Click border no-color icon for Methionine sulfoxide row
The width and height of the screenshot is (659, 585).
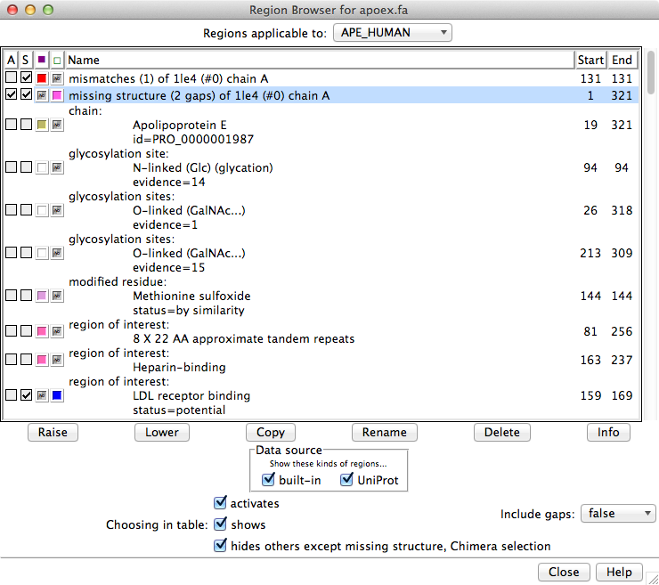tap(57, 296)
